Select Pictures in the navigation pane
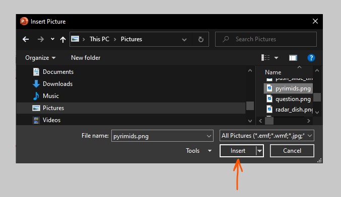Viewport: 341px width, 197px height. tap(131, 108)
